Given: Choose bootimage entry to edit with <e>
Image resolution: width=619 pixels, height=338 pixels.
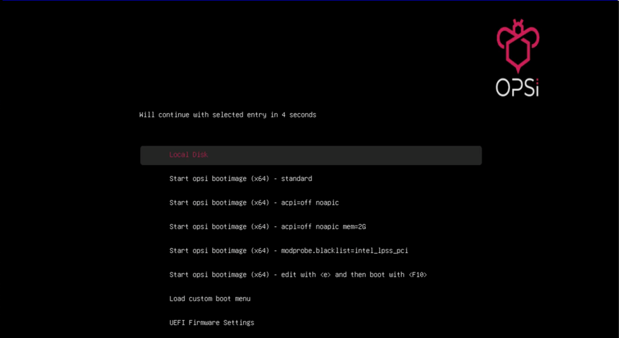Looking at the screenshot, I should click(x=298, y=275).
